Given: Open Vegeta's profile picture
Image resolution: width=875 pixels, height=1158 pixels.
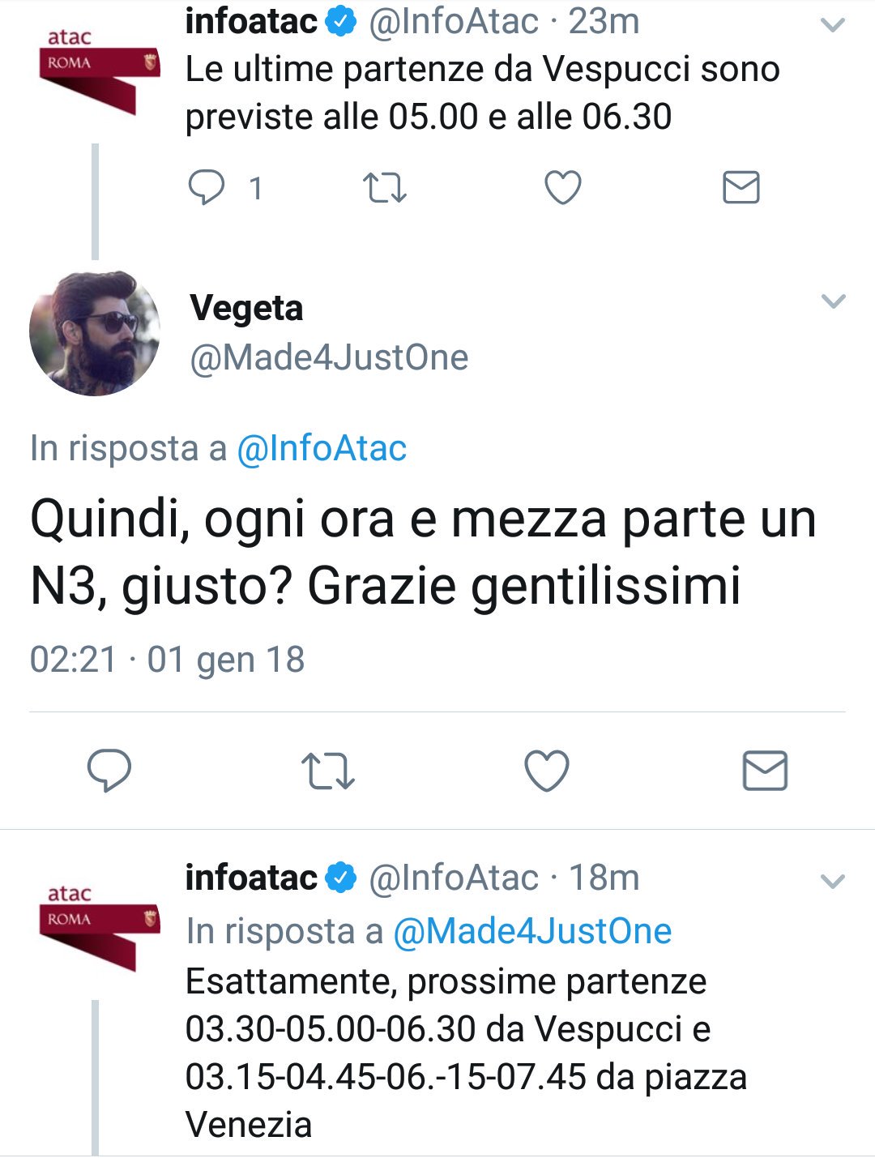Looking at the screenshot, I should tap(95, 333).
